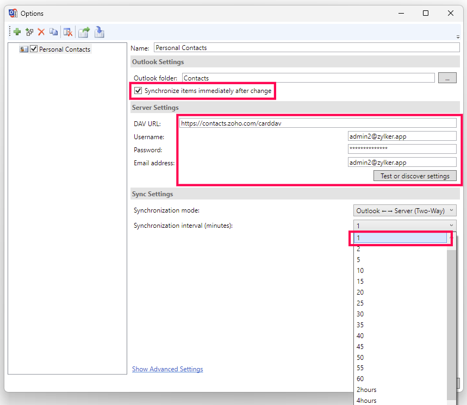Open the Synchronization mode dropdown

click(404, 210)
